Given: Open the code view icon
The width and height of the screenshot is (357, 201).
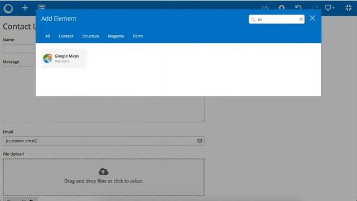Looking at the screenshot, I should (265, 7).
